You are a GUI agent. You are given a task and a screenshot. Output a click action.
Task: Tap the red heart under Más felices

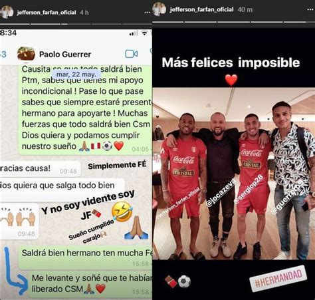pos(231,80)
